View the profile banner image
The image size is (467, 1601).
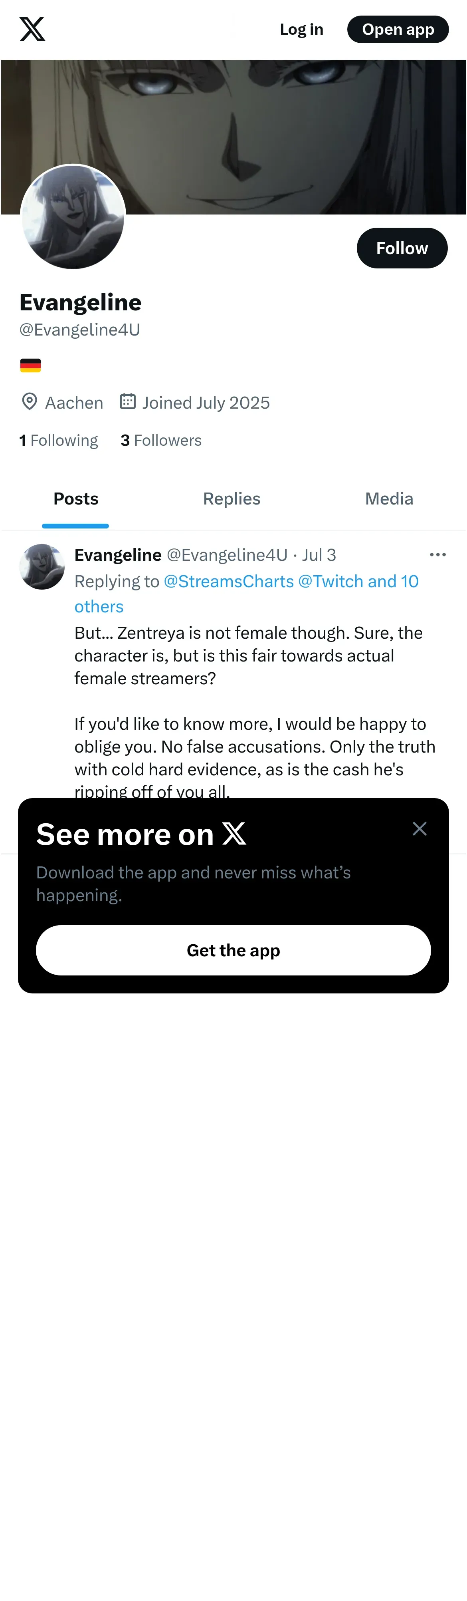(279, 124)
